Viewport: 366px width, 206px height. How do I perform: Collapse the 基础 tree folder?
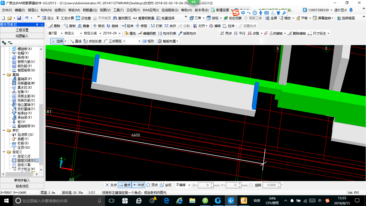click(x=4, y=75)
